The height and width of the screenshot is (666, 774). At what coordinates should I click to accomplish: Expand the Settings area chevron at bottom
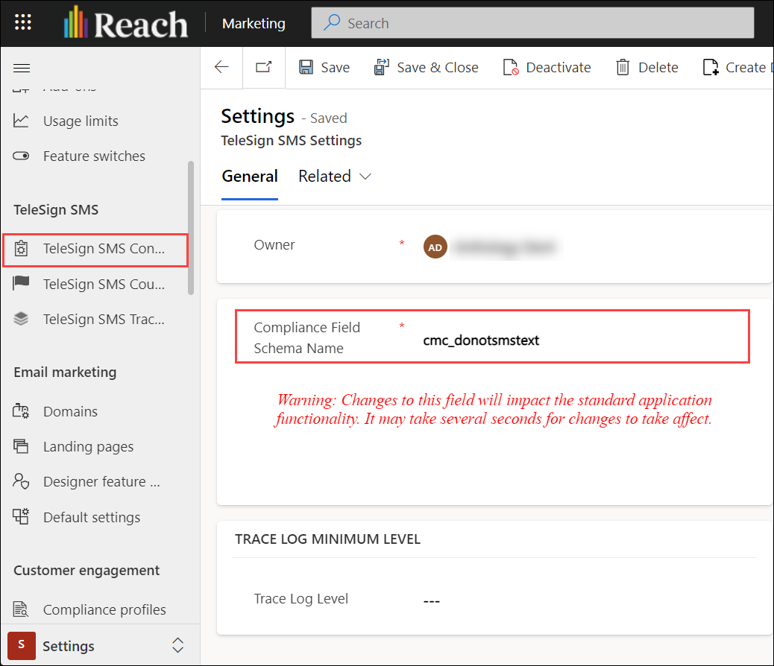coord(177,645)
